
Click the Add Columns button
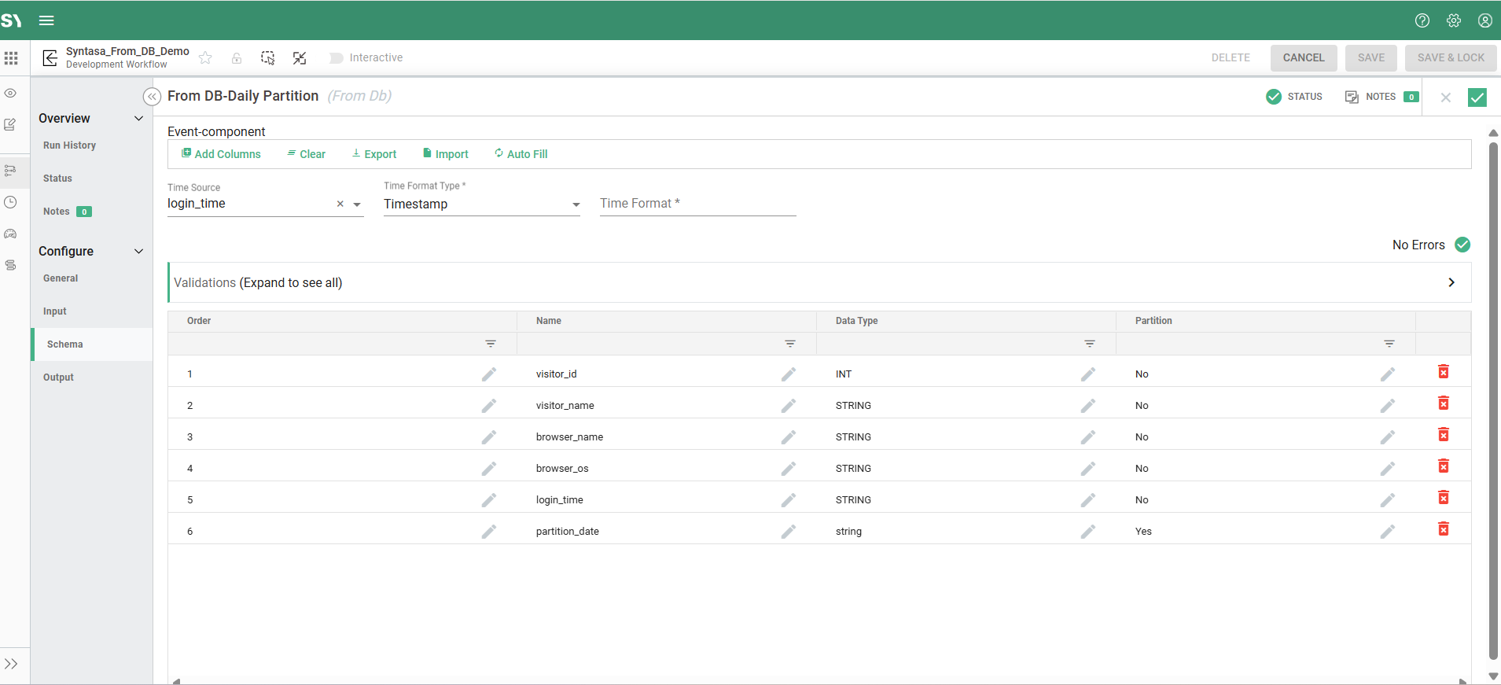point(221,154)
